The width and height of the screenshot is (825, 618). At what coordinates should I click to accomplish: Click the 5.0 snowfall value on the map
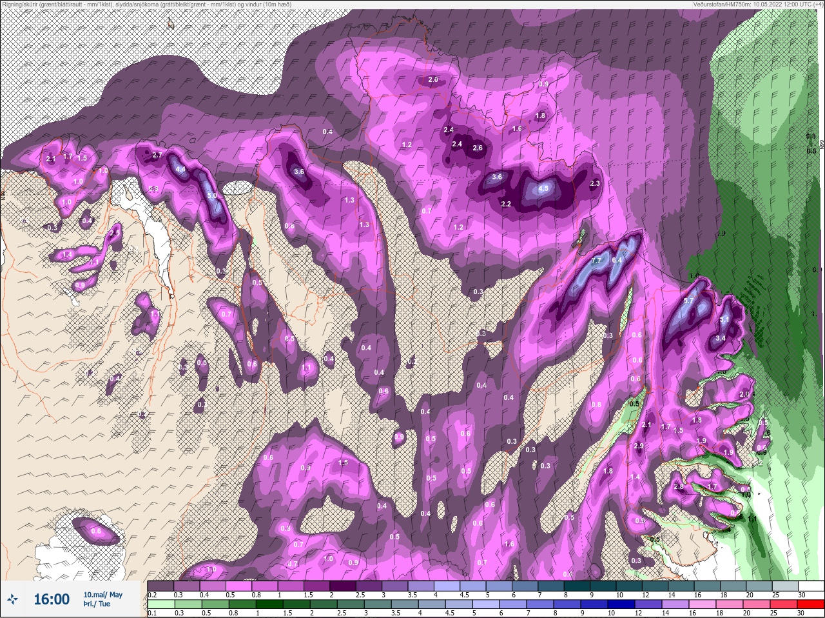(x=211, y=195)
